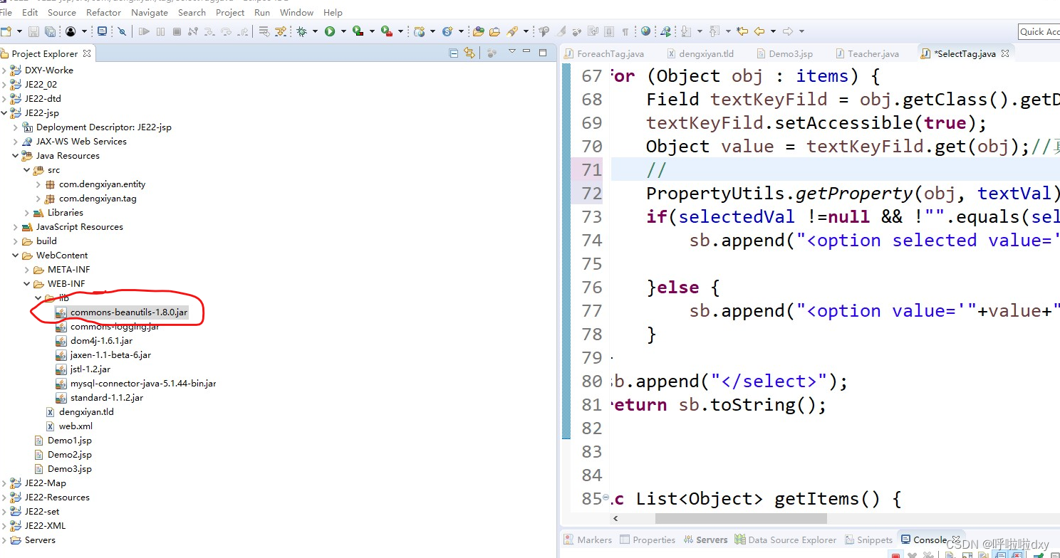This screenshot has width=1060, height=558.
Task: Run the application using the green Run icon
Action: (x=331, y=31)
